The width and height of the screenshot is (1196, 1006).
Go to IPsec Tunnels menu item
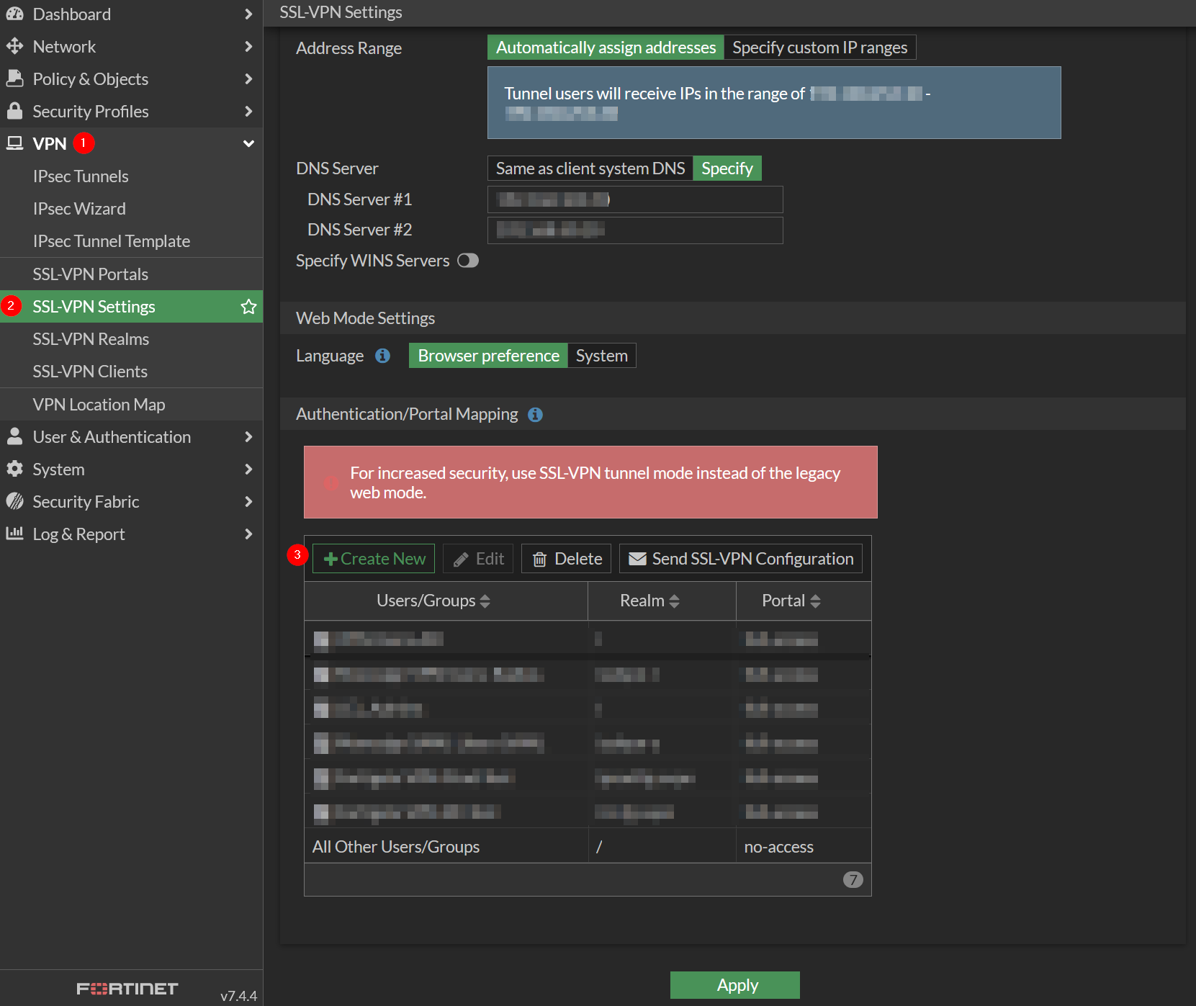pyautogui.click(x=81, y=176)
